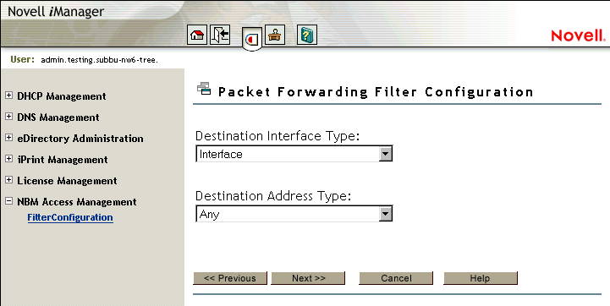The width and height of the screenshot is (610, 306).
Task: Open the Help book icon
Action: coord(307,35)
